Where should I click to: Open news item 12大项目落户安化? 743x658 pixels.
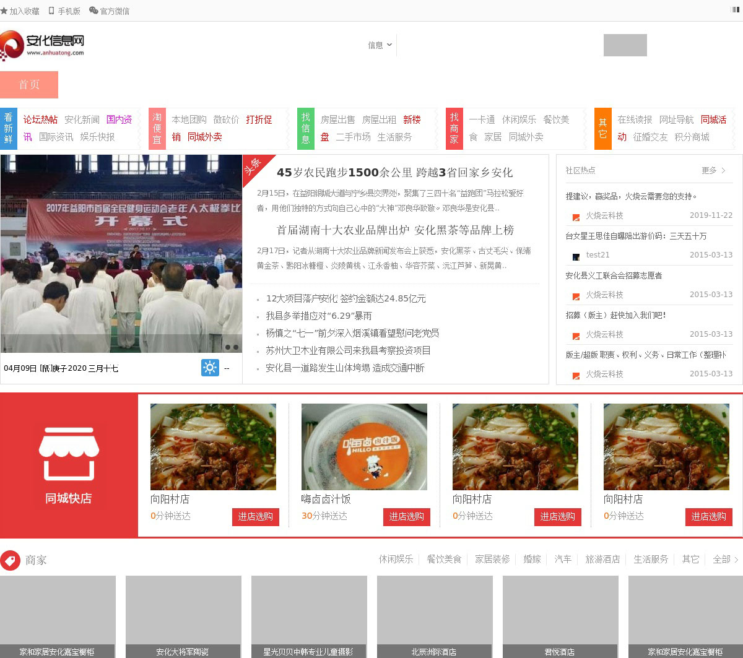pos(345,298)
